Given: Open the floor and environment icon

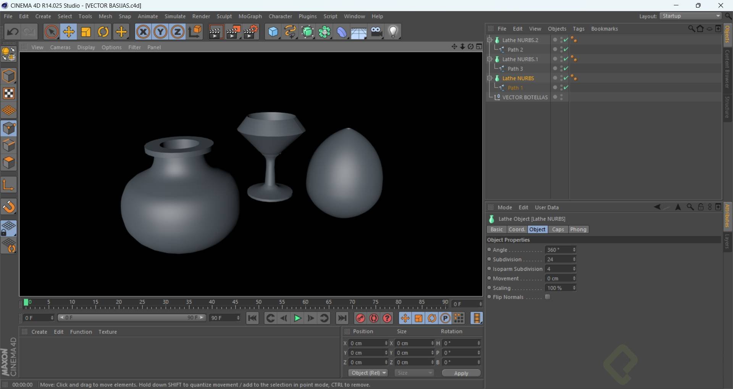Looking at the screenshot, I should click(x=359, y=32).
